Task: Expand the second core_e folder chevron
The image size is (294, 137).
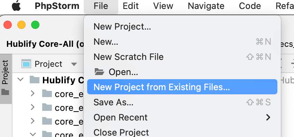Action: (33, 107)
